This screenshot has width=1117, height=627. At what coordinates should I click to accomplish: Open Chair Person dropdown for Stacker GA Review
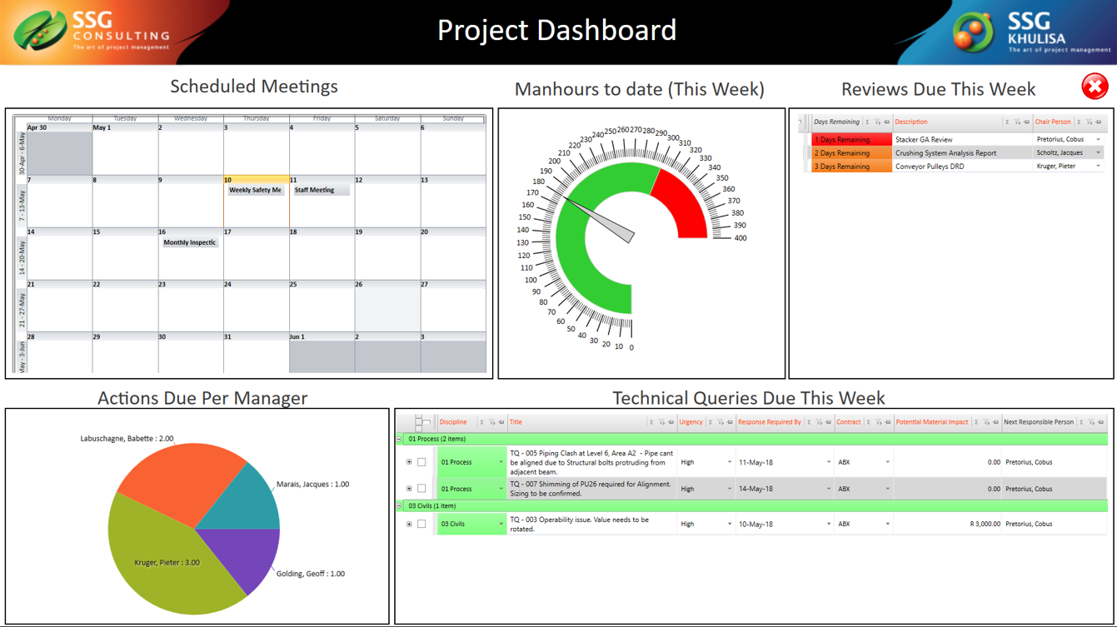pyautogui.click(x=1098, y=139)
